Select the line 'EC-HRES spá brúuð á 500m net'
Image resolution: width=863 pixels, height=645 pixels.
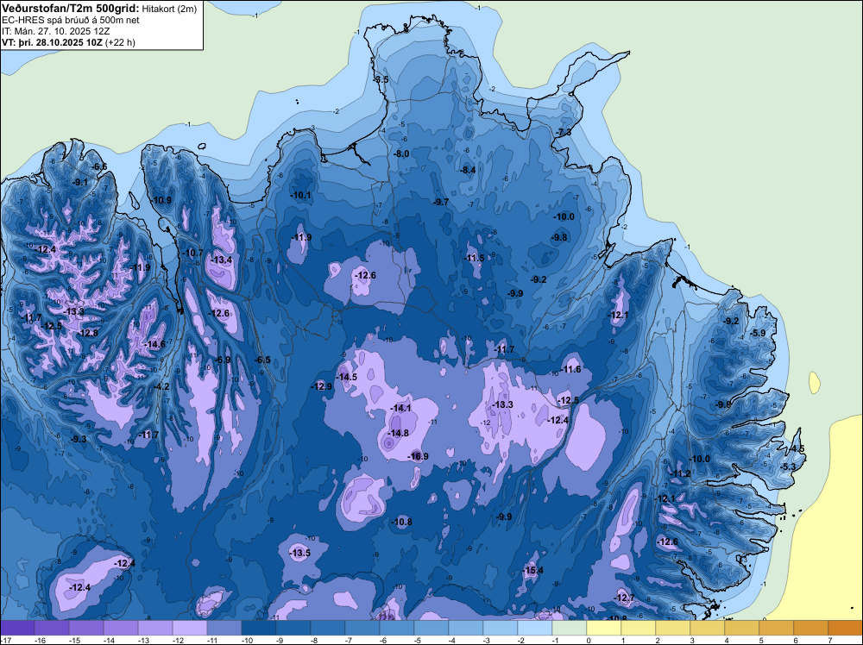click(x=71, y=21)
